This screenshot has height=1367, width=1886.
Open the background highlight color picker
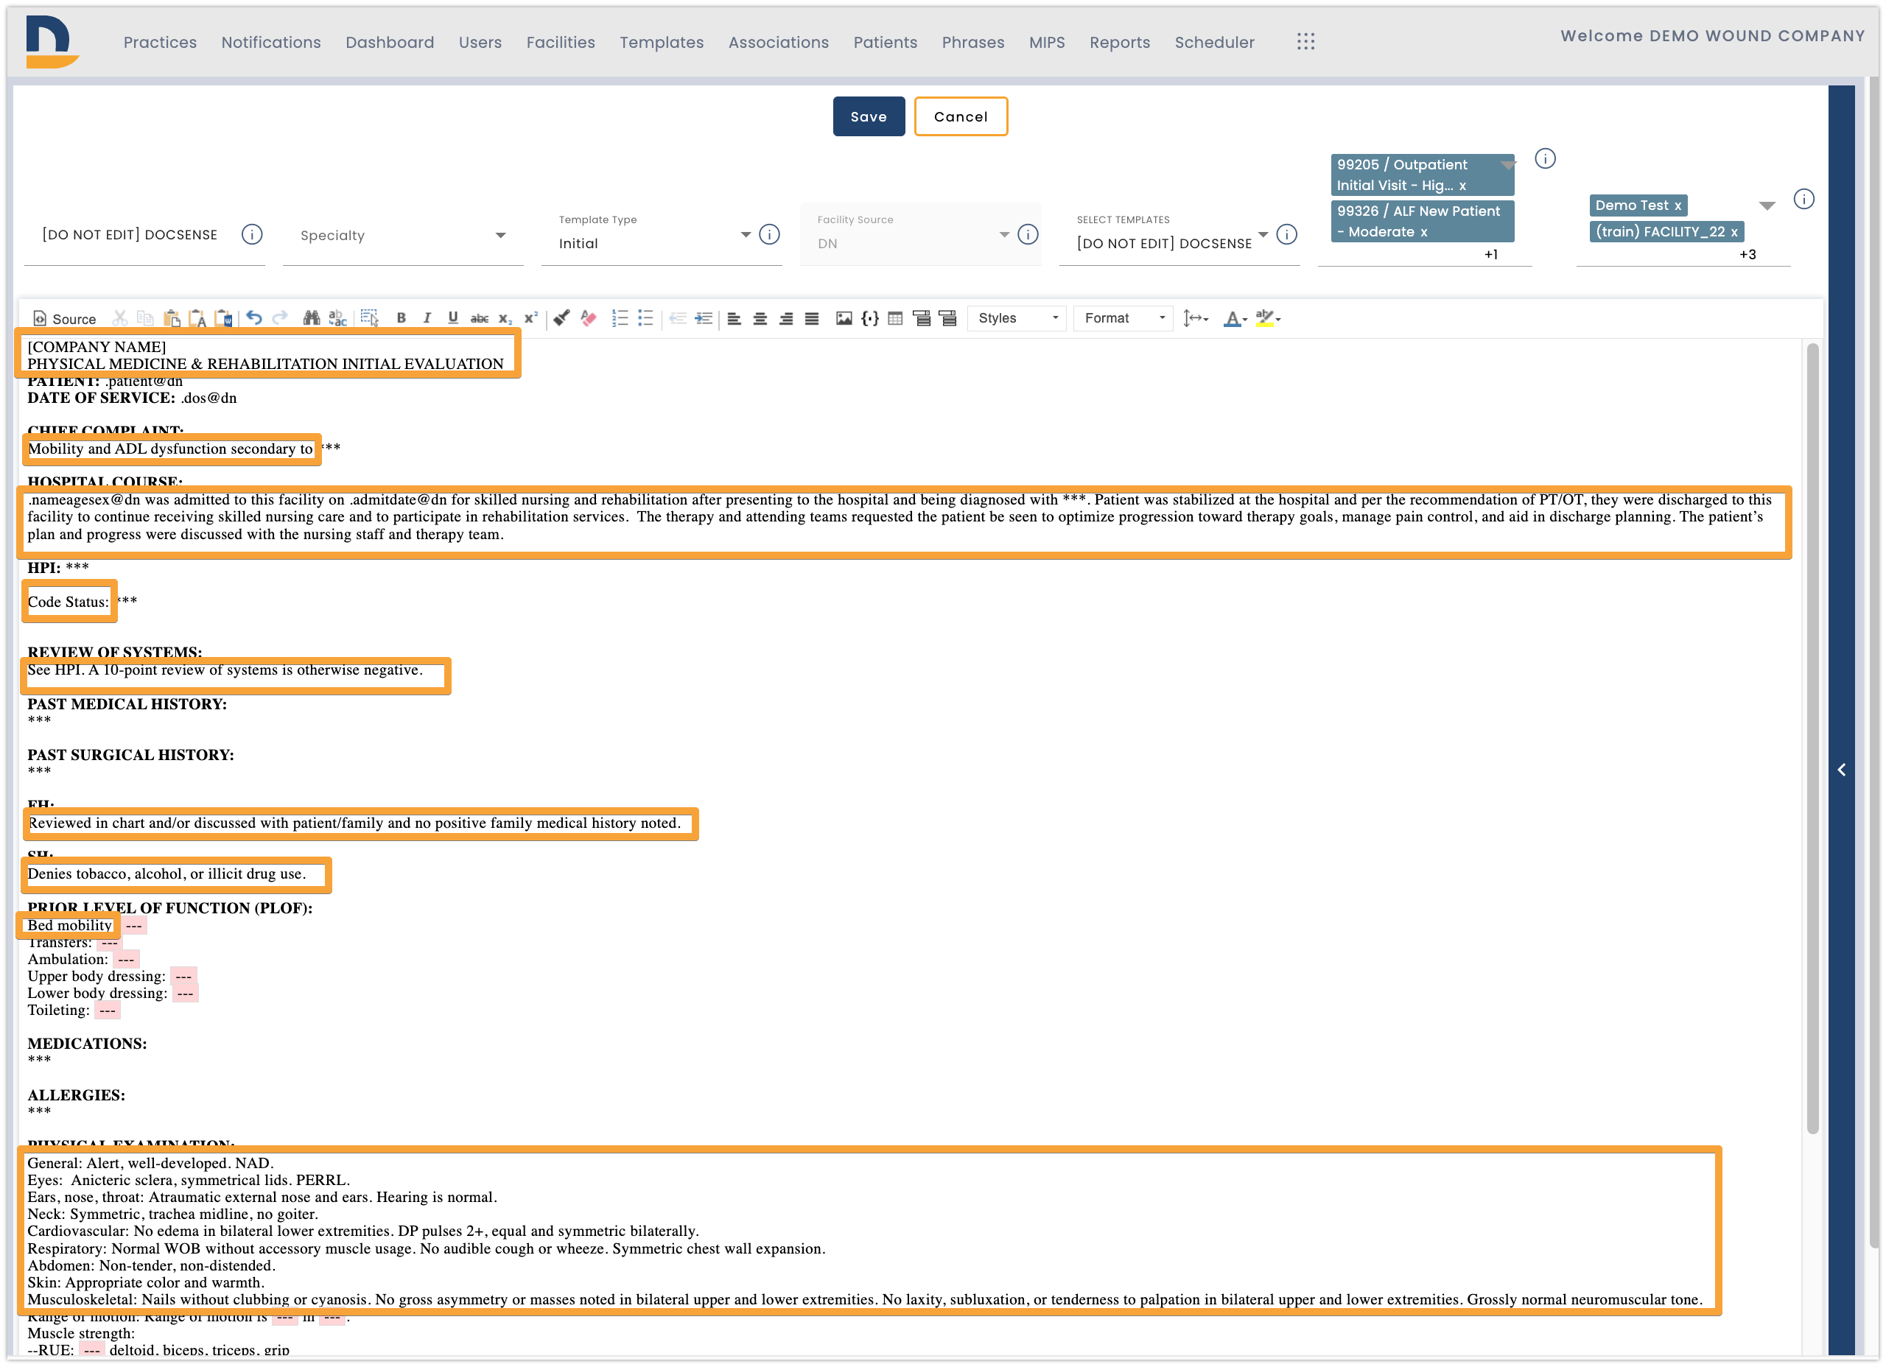coord(1268,318)
